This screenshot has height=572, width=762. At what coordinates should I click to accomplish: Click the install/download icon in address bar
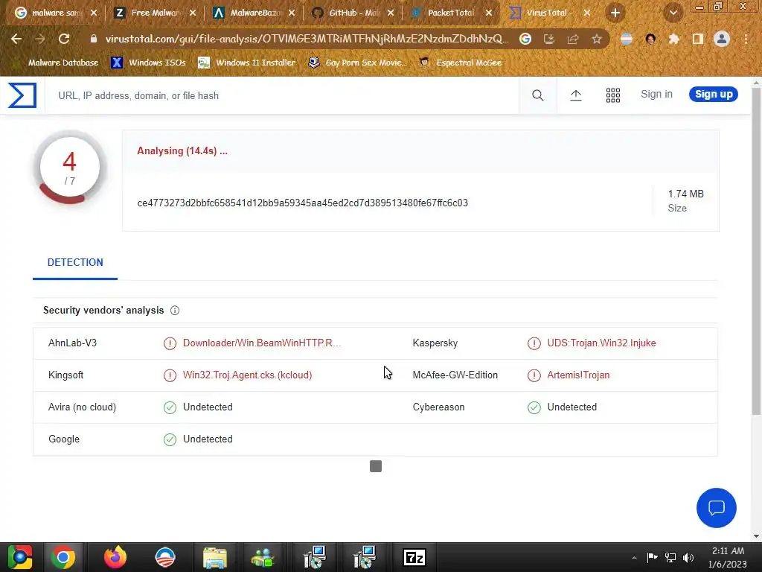(549, 39)
